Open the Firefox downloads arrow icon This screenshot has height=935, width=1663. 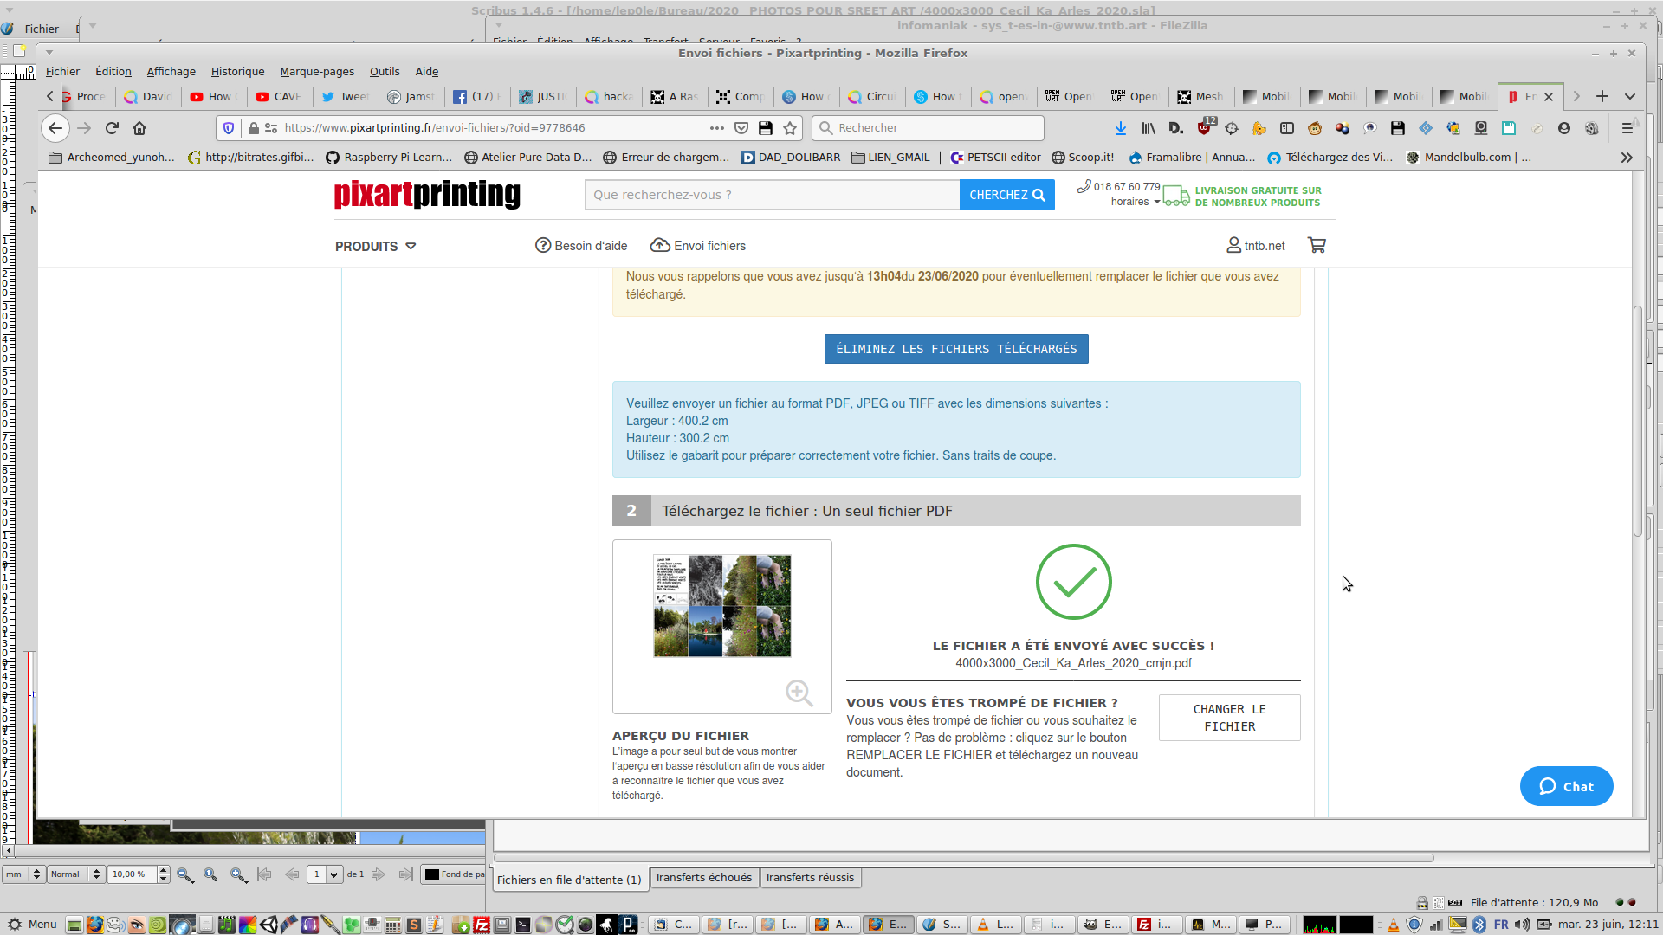(x=1120, y=128)
